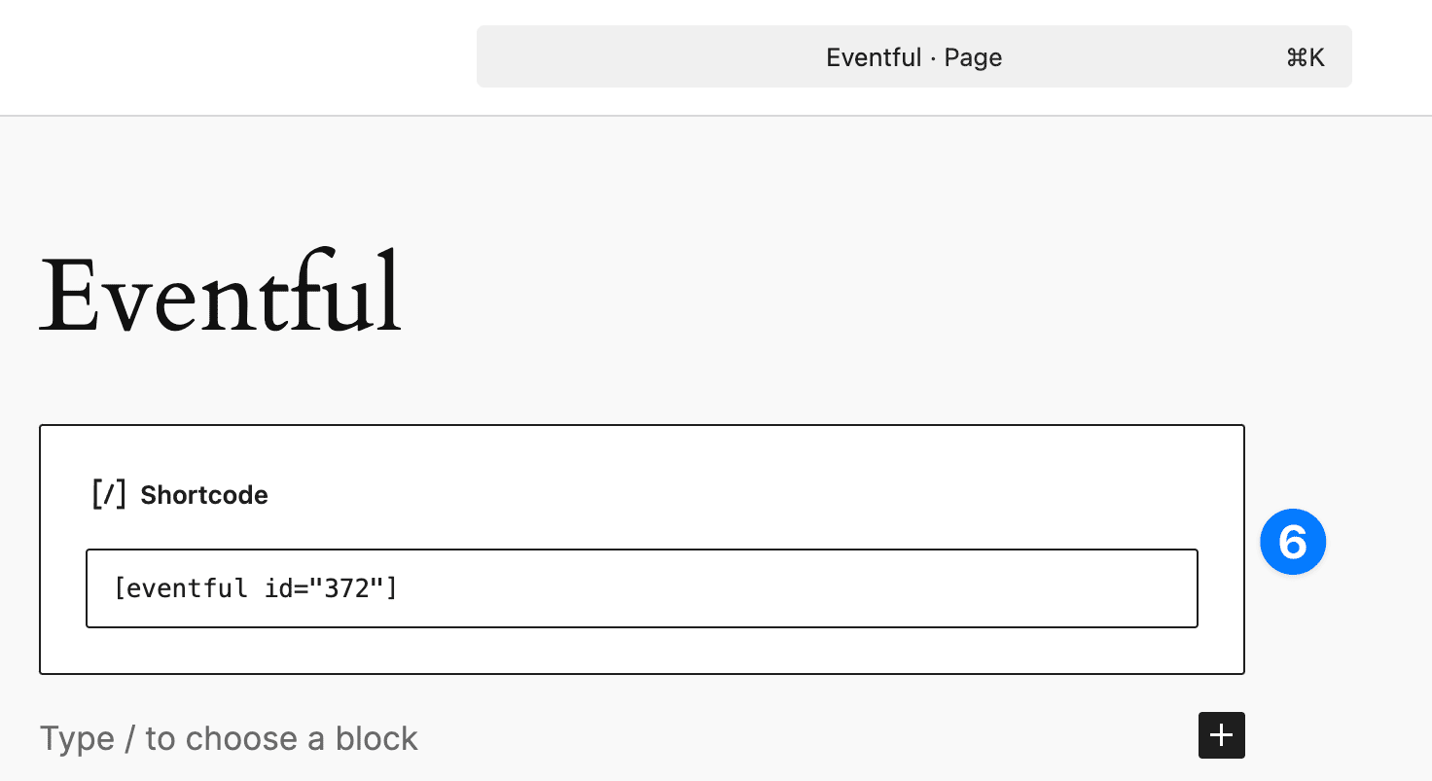Click the empty right side of the shortcode input

click(x=798, y=588)
